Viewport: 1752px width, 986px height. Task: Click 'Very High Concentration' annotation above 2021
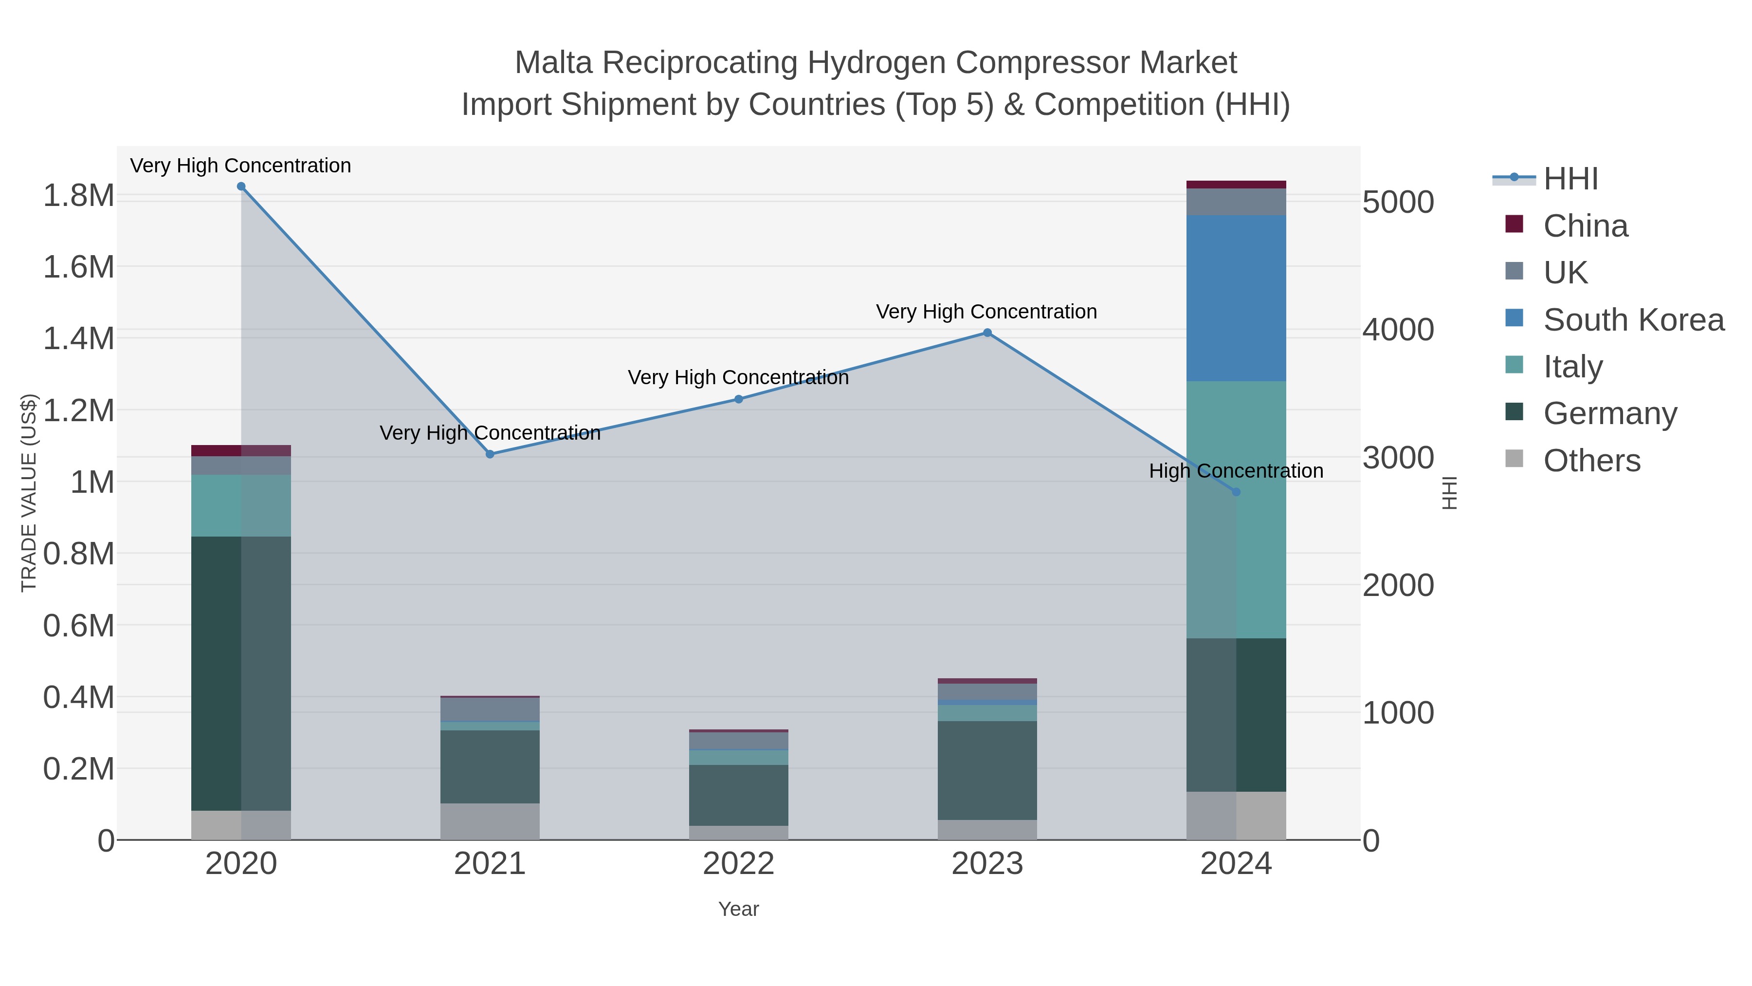[x=491, y=433]
